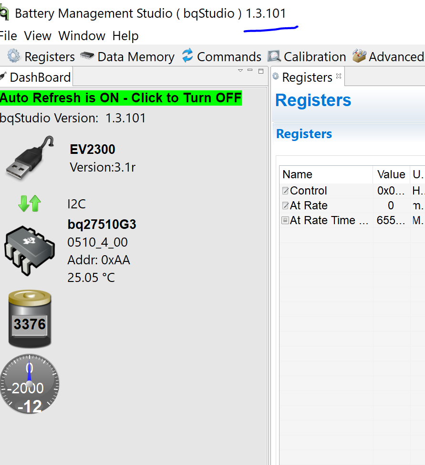Viewport: 425px width, 465px height.
Task: Click the bq27510G3 chip icon
Action: (x=29, y=250)
